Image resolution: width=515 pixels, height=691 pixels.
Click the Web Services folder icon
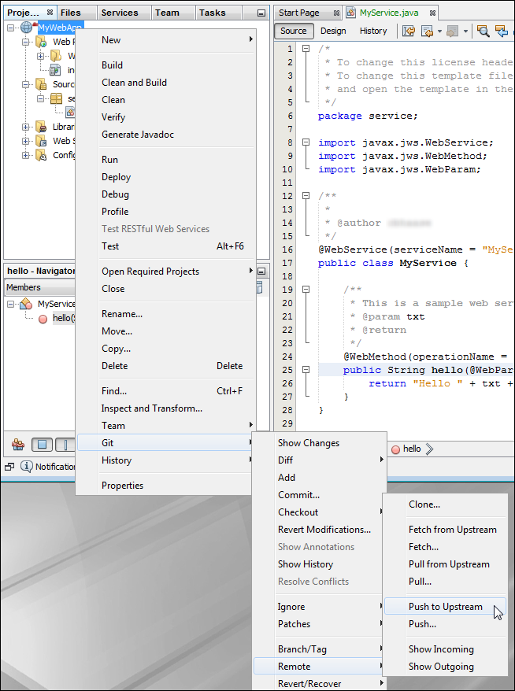pyautogui.click(x=41, y=141)
